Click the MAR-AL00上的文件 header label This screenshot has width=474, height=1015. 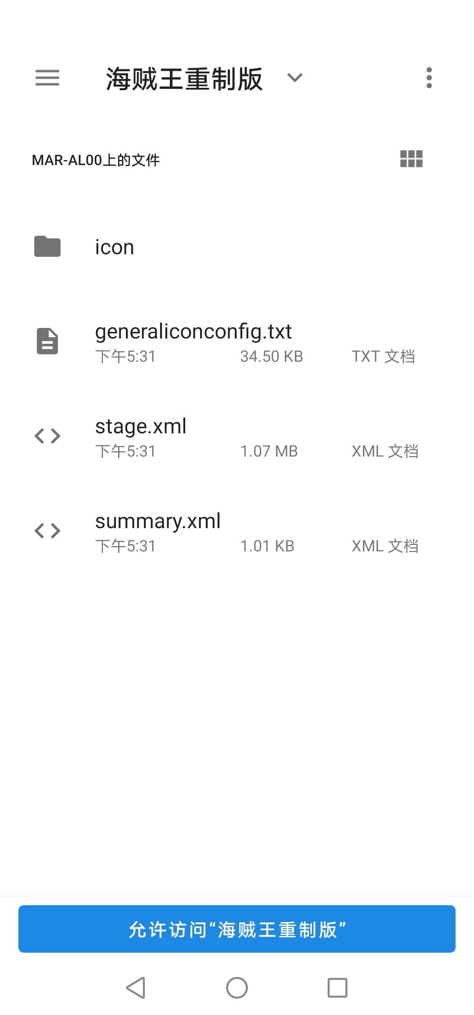pos(96,160)
